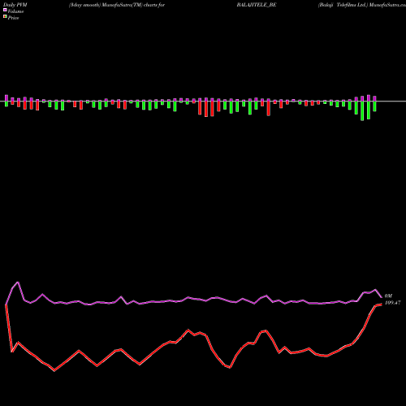Viewport: 406px width, 406px height.
Task: Click the '109.47' price value label
Action: [392, 303]
